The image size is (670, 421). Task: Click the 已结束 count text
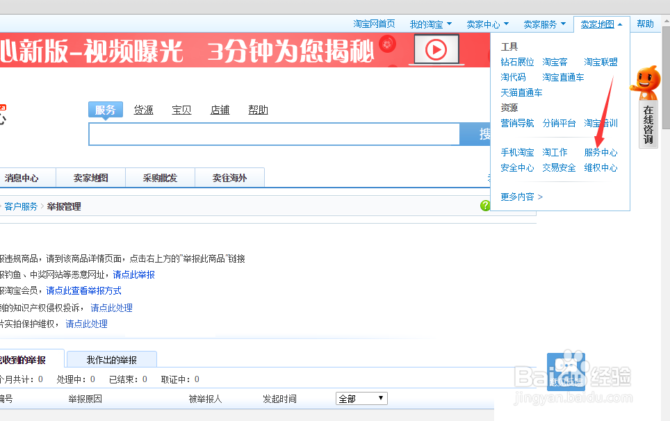point(128,379)
